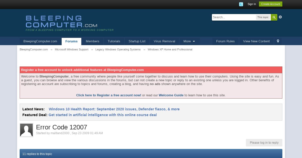This screenshot has height=158, width=302.
Task: Open the Virus Removal tab
Action: [x=164, y=41]
